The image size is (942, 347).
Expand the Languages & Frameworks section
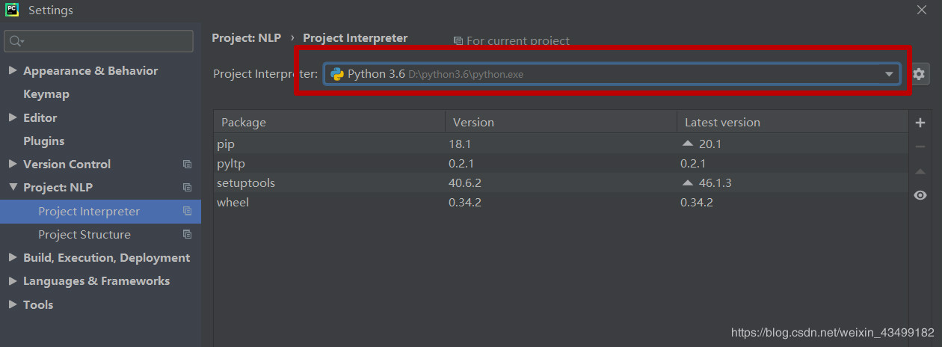(13, 281)
